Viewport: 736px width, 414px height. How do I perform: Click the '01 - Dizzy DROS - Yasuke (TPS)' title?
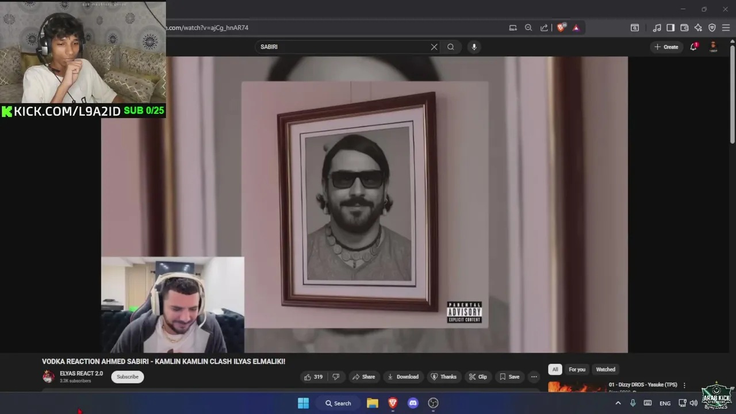pyautogui.click(x=643, y=385)
